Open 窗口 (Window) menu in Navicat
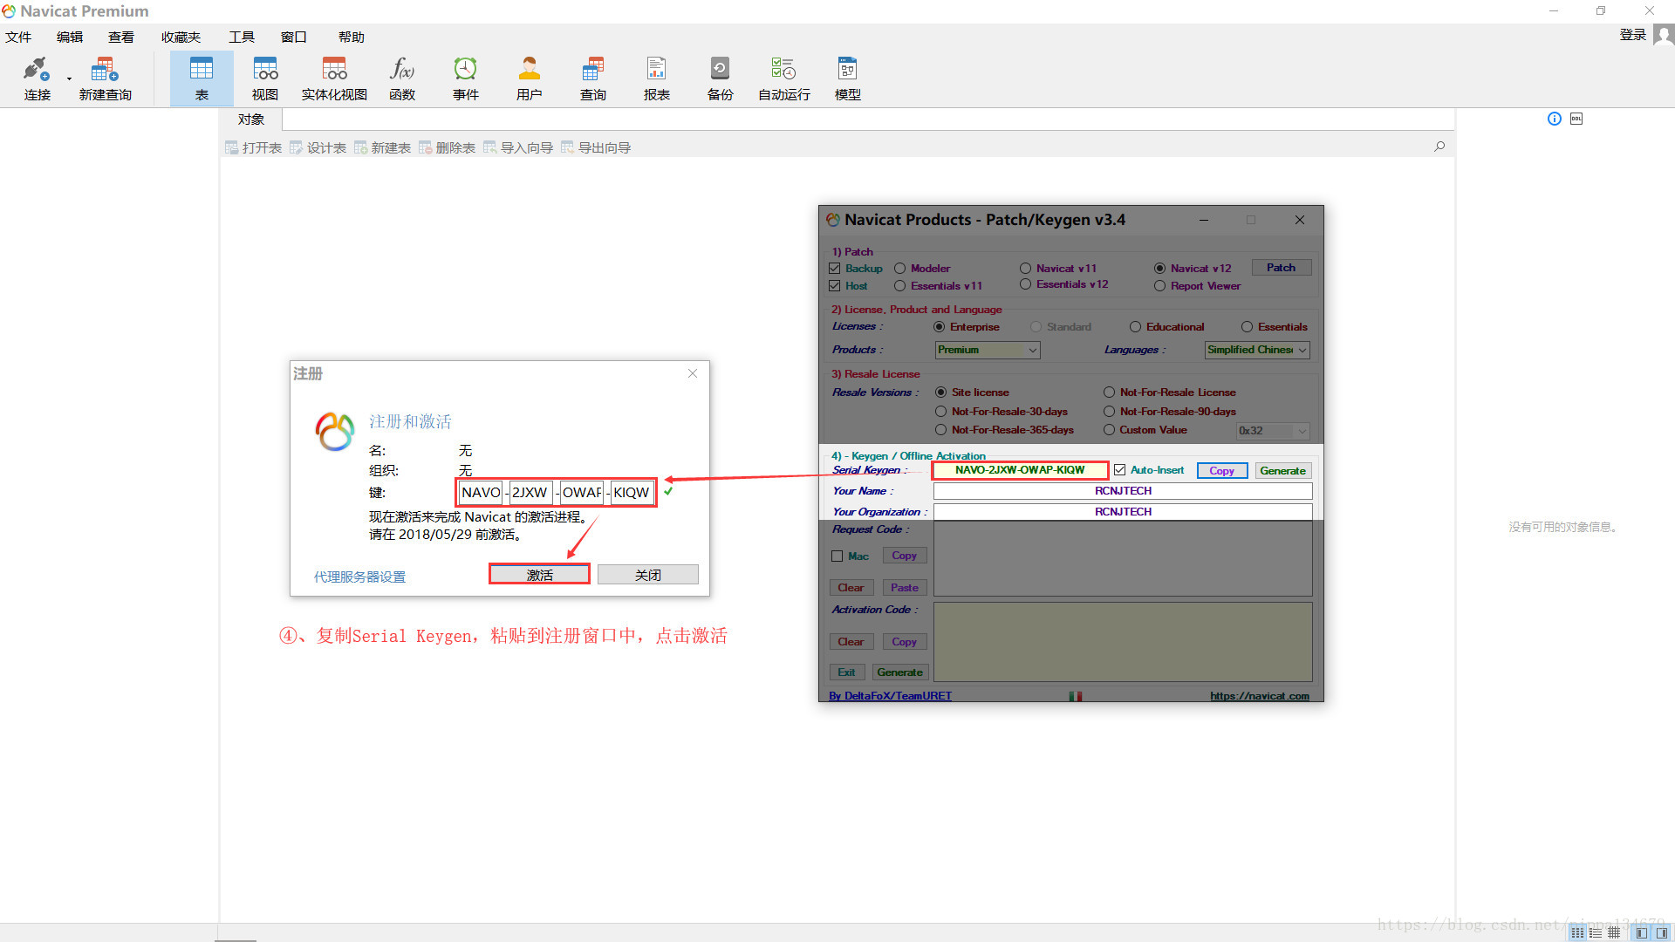Viewport: 1675px width, 942px height. tap(292, 36)
